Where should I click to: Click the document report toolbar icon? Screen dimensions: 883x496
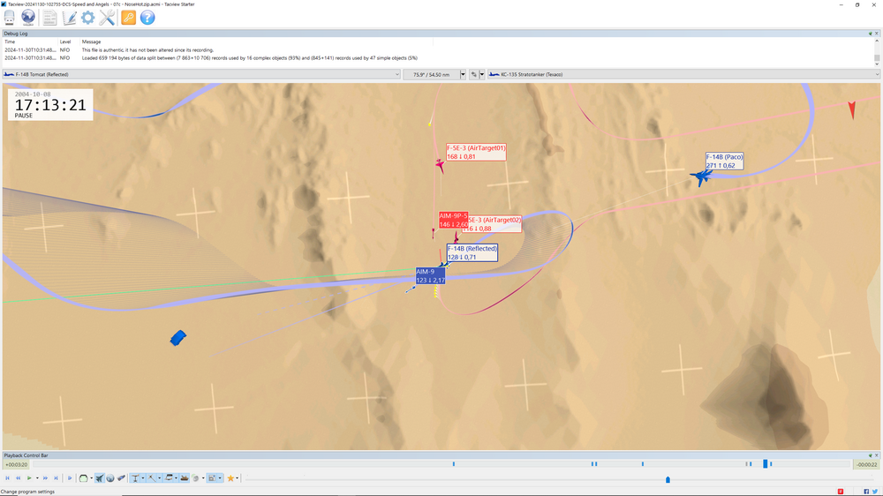(49, 18)
